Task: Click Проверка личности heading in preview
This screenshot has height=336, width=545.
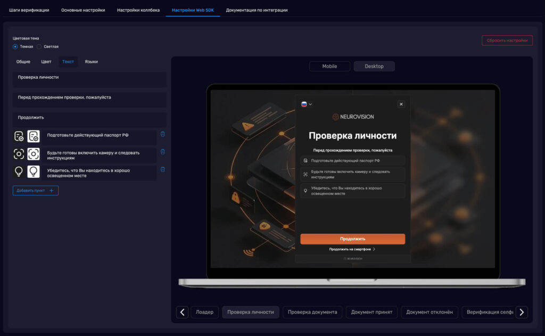Action: 352,136
